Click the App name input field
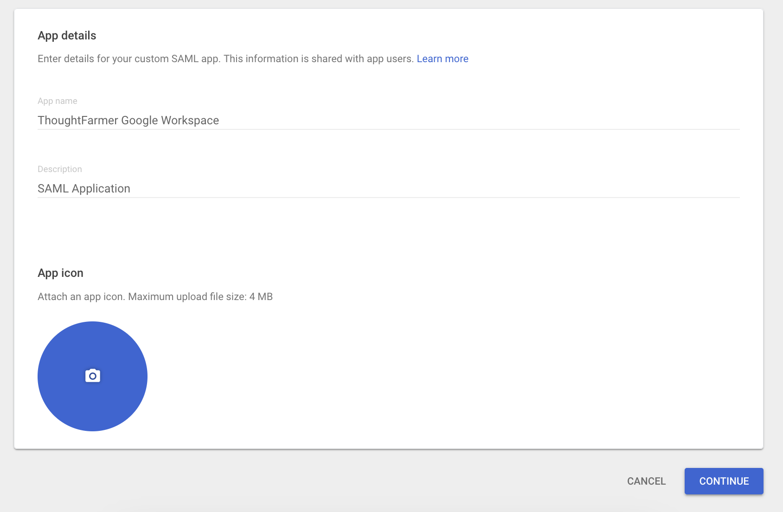 click(x=389, y=120)
